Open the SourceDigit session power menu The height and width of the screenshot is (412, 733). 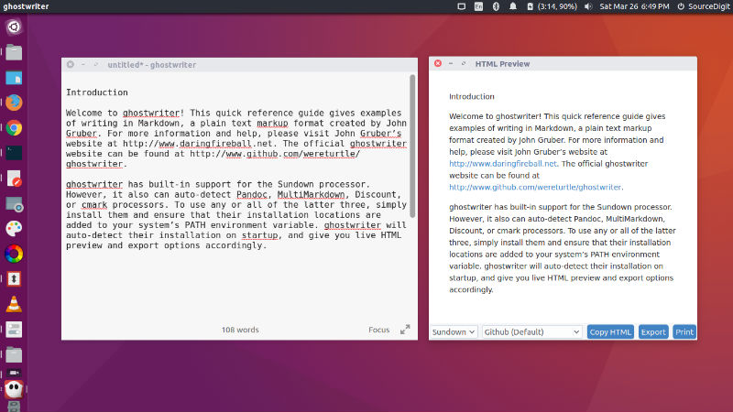tap(703, 6)
